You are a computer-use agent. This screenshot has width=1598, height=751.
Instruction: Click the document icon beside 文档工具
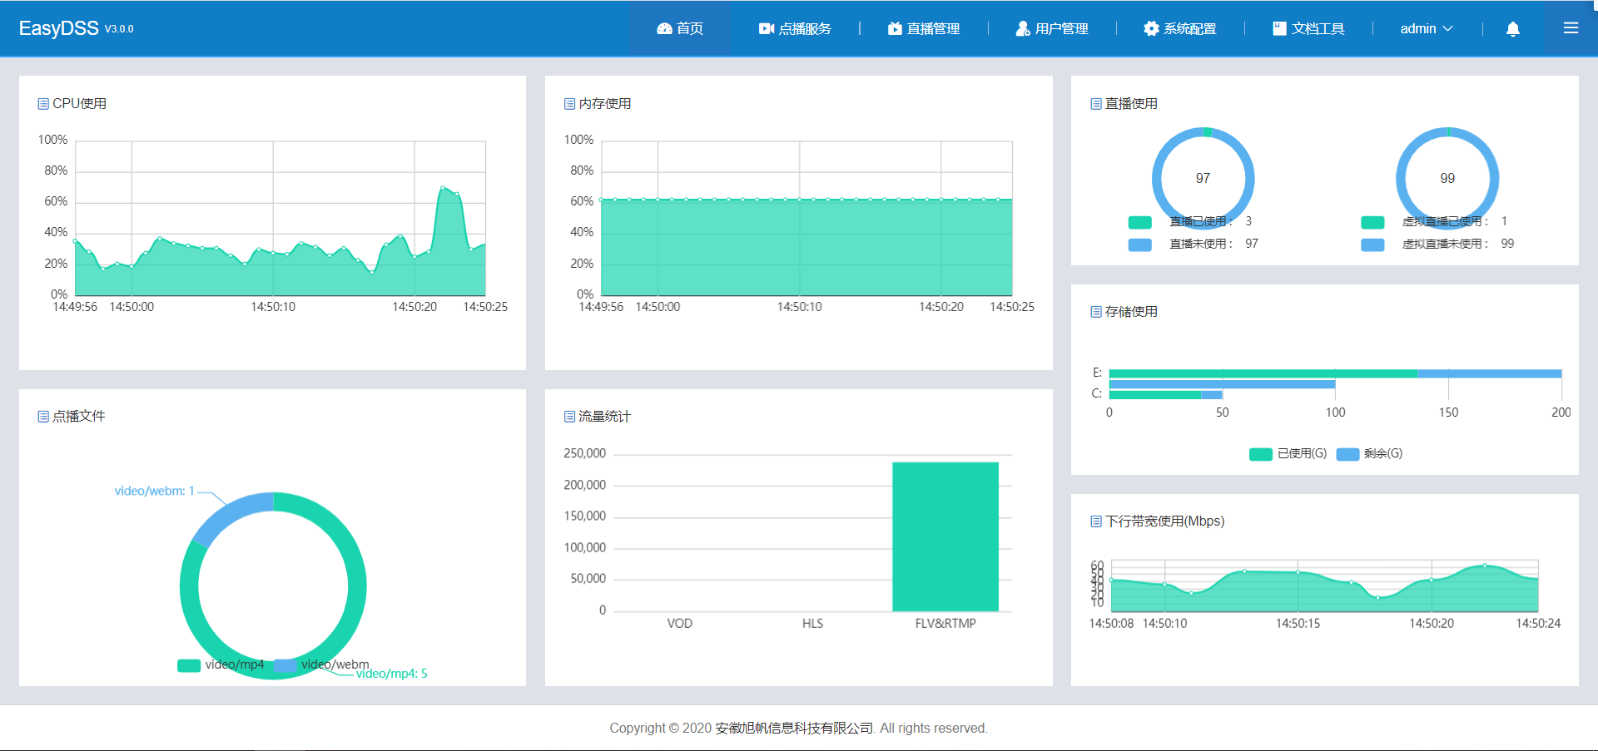tap(1279, 27)
